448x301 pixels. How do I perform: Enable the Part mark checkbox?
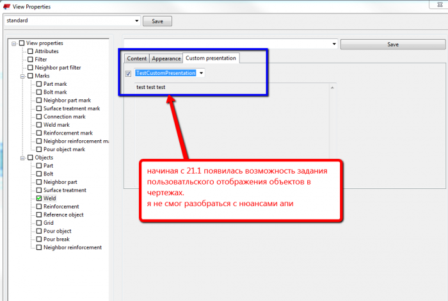(x=39, y=84)
